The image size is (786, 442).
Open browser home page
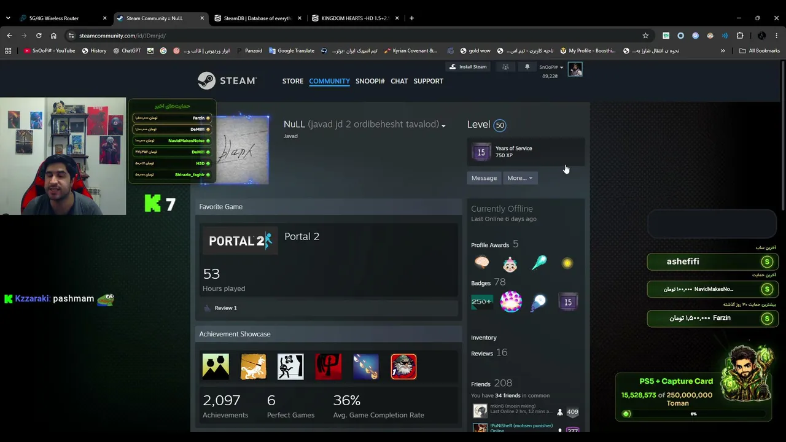[x=53, y=36]
